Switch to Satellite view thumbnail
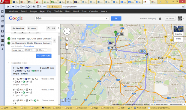Image resolution: width=186 pixels, height=110 pixels. [178, 30]
